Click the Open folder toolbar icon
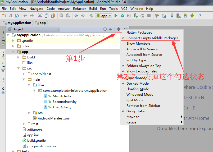This screenshot has height=152, width=213. (4, 16)
